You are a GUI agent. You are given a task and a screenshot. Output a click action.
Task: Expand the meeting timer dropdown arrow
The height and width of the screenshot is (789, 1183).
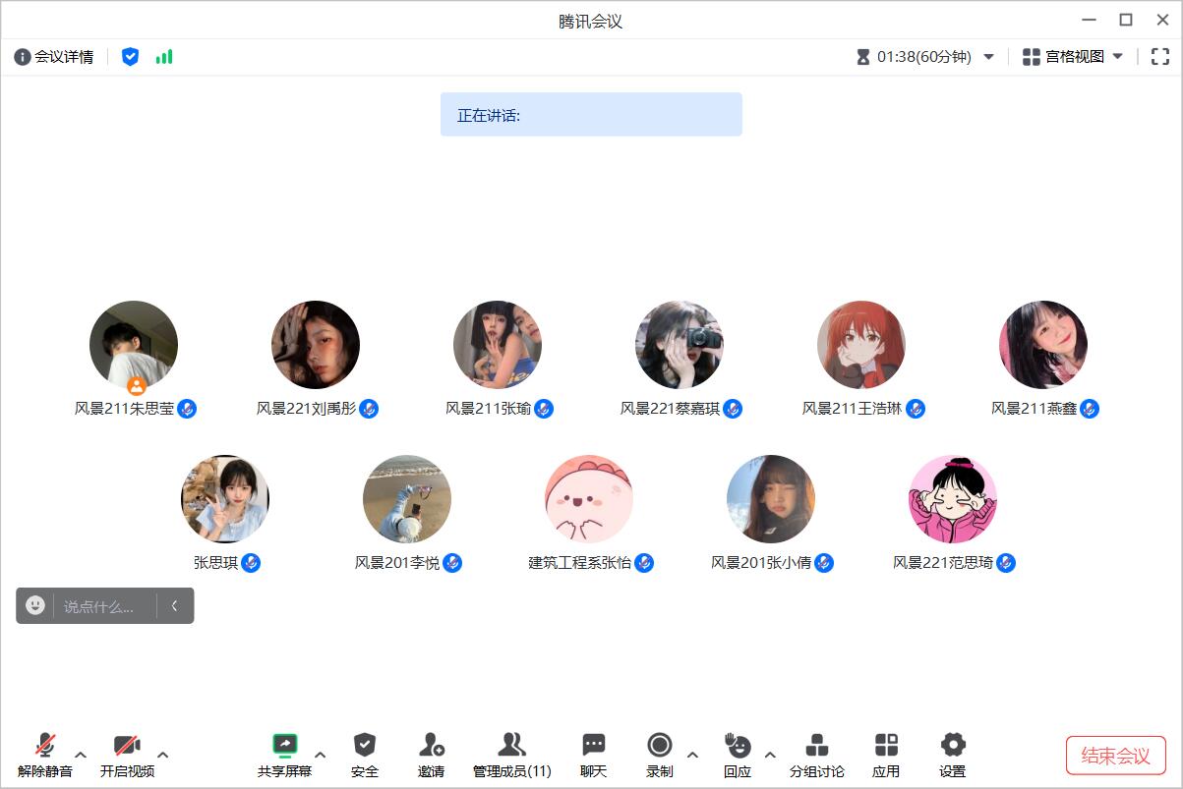tap(989, 57)
